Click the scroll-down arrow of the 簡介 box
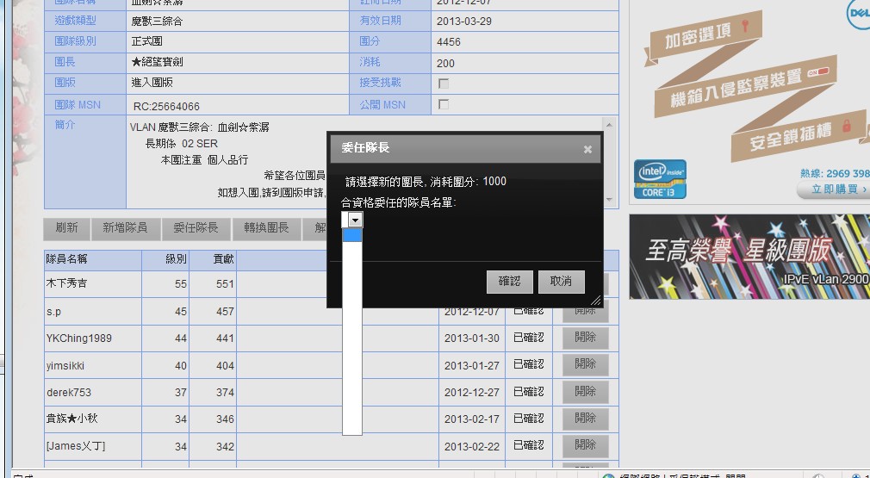Screen dimensions: 870x478 pos(611,200)
